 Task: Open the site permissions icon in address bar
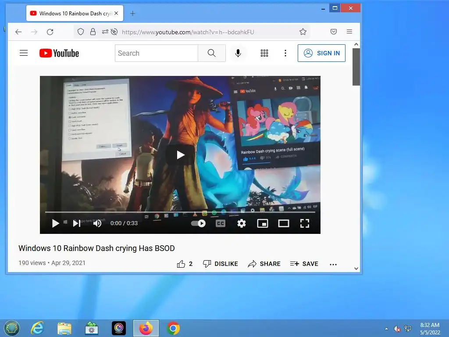[105, 32]
